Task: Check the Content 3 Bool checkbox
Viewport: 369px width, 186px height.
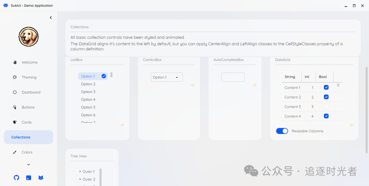Action: 326,107
